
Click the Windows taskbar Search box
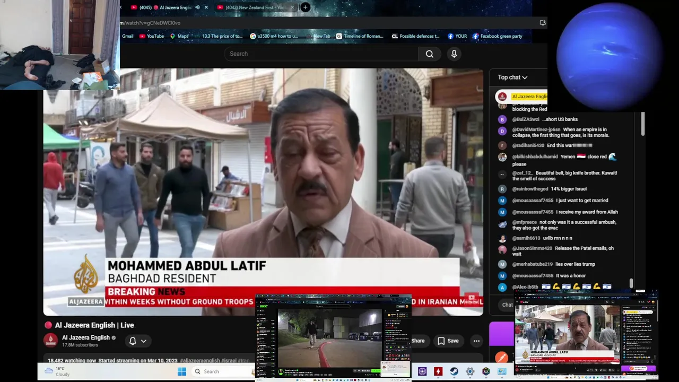tap(223, 371)
